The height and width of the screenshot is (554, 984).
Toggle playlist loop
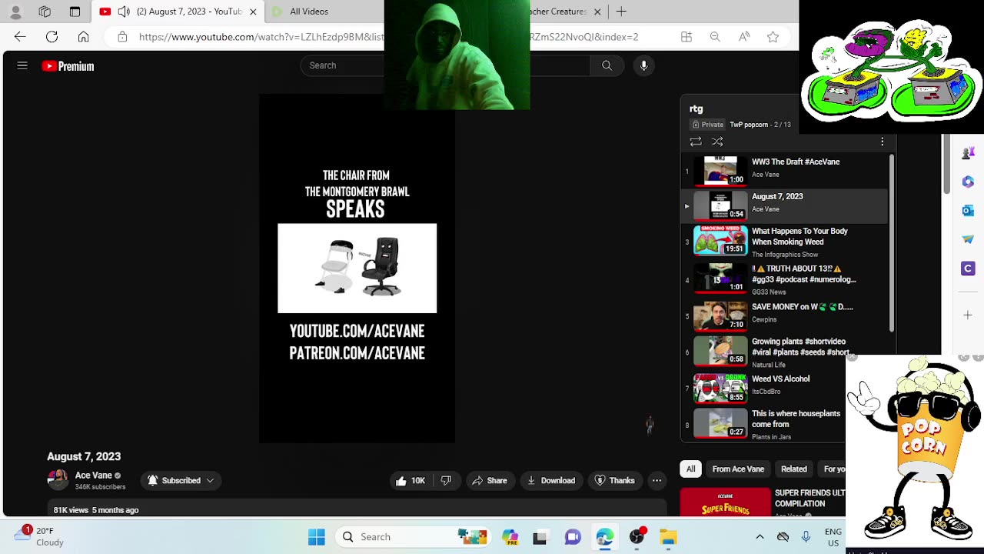(696, 142)
